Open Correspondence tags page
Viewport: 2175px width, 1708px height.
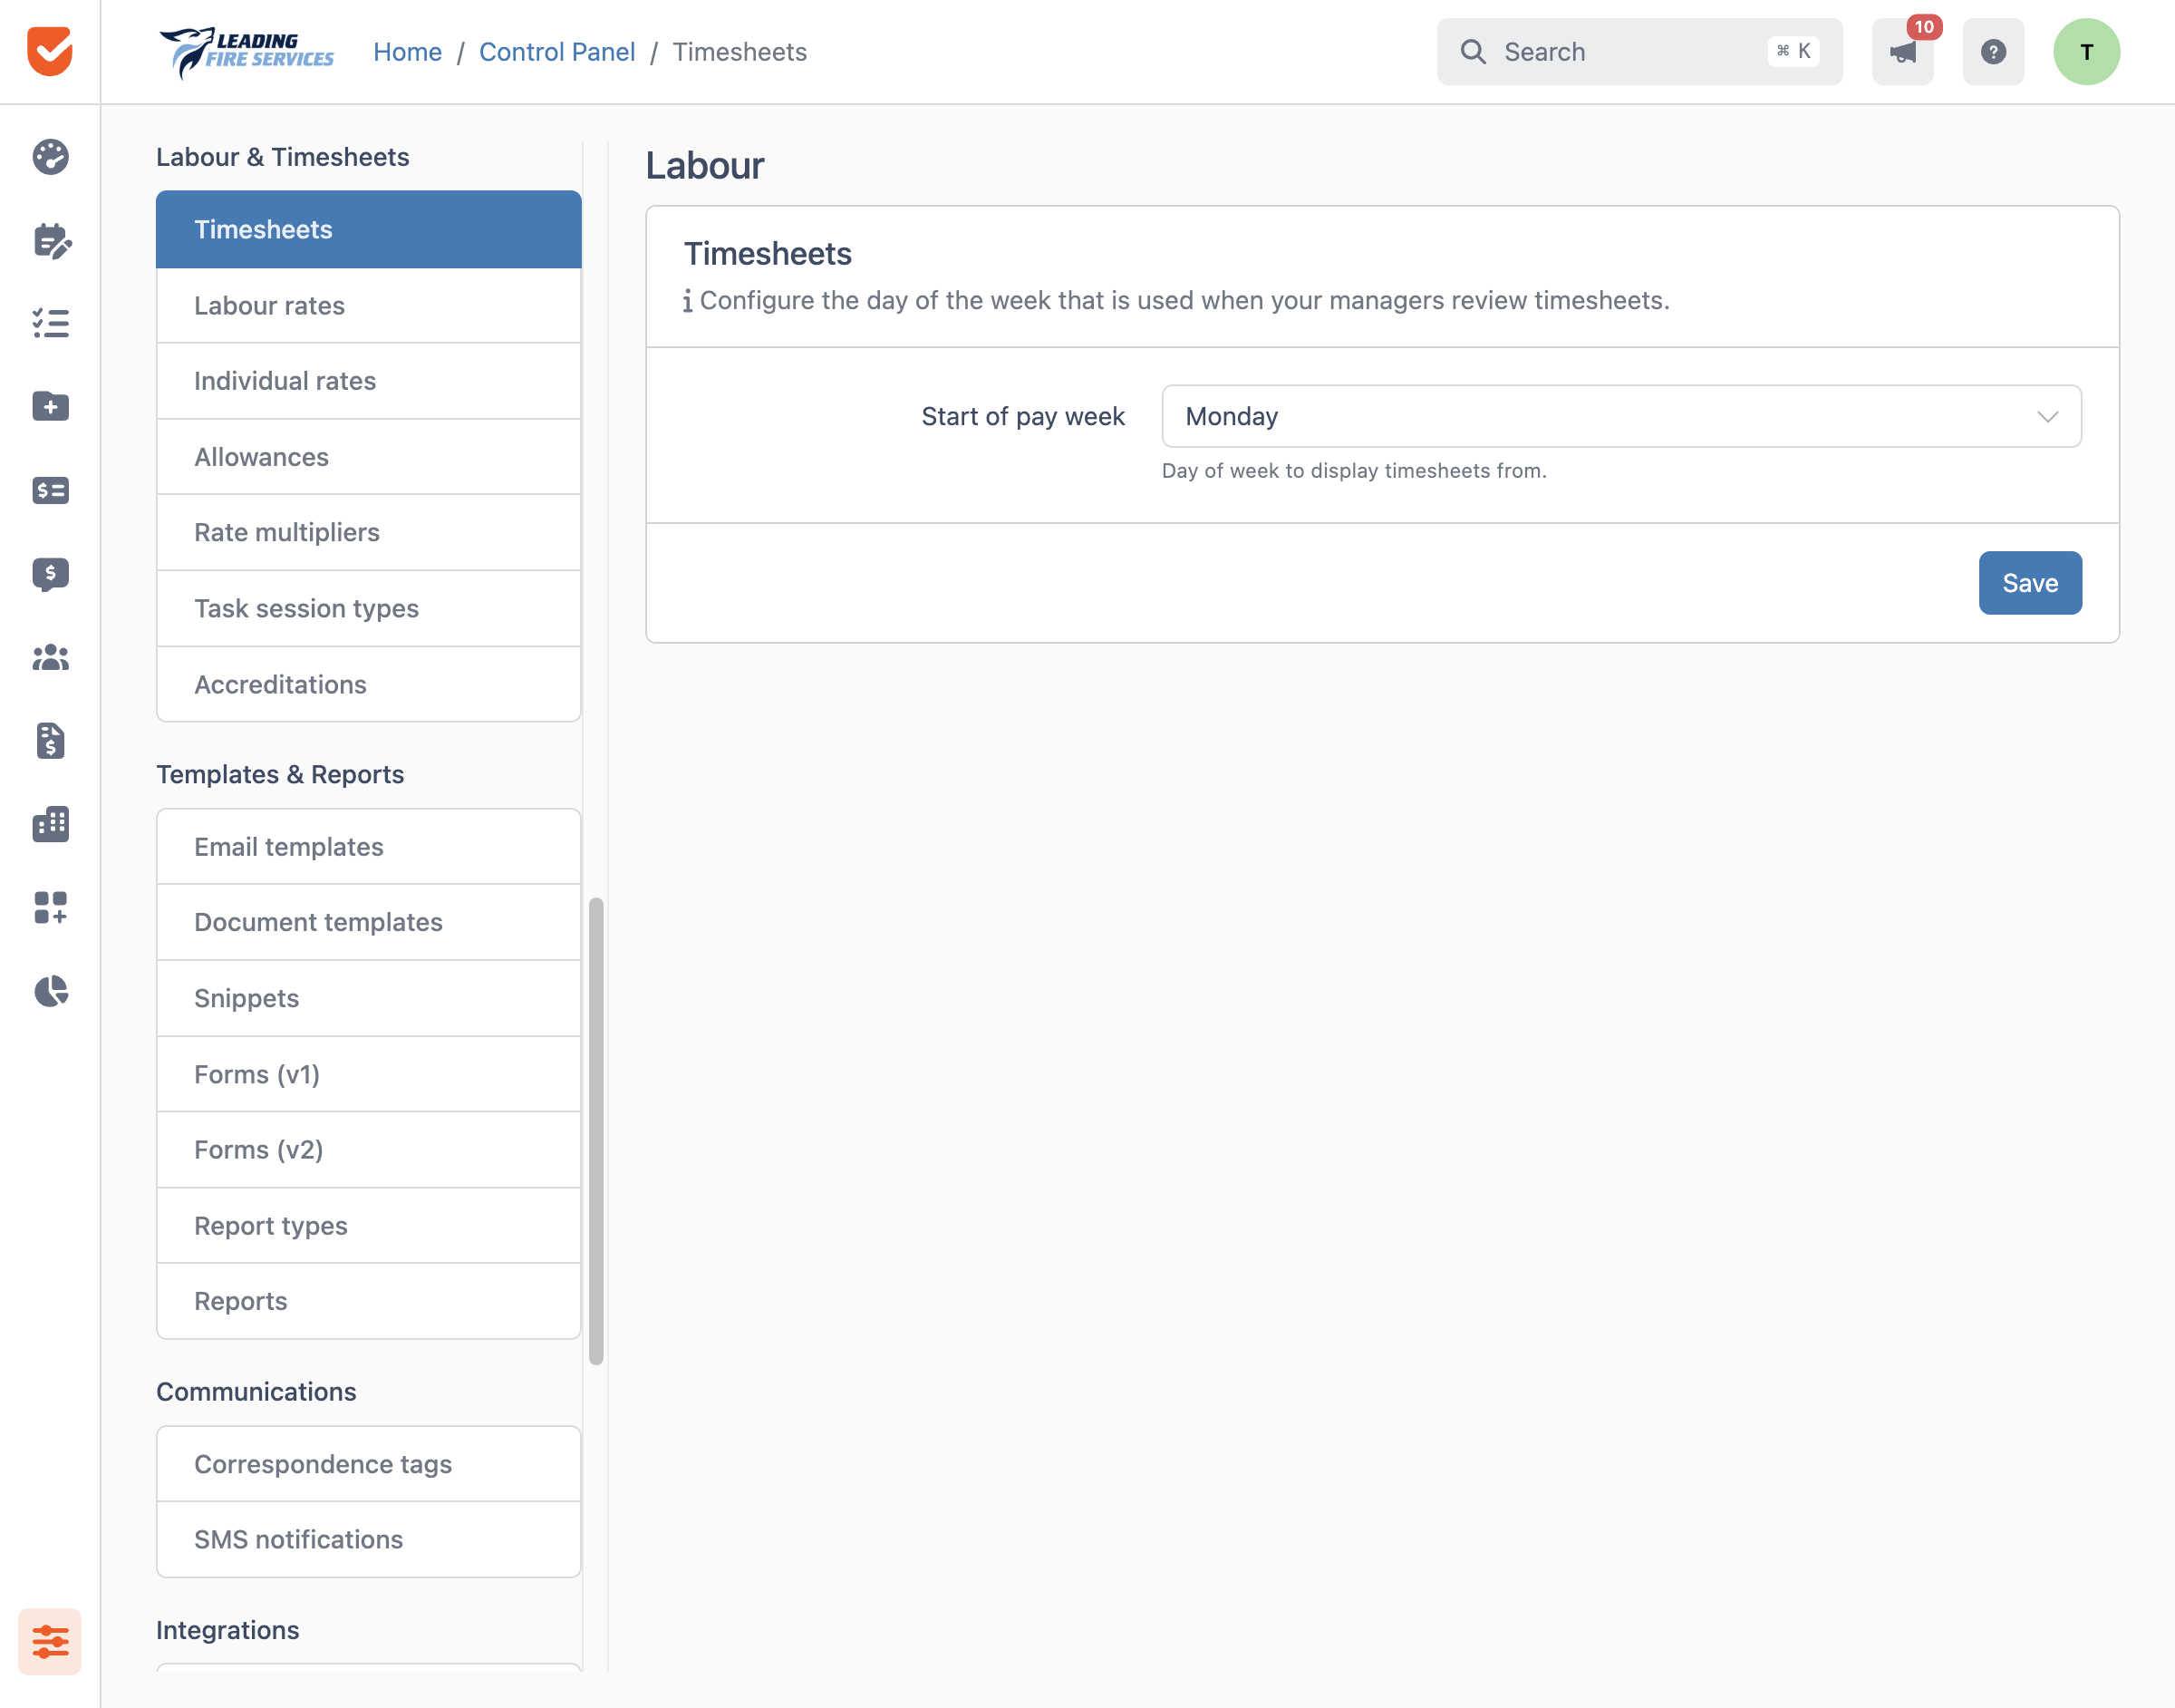pos(369,1464)
